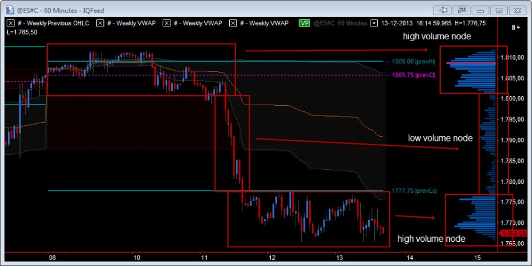Image resolution: width=532 pixels, height=266 pixels.
Task: Select the '# - Weekly.Previous.OHLC' indicator label
Action: [x=54, y=24]
